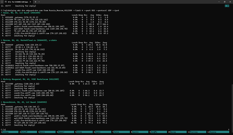Click F5 Копир copy key bar button
Image resolution: width=233 pixels, height=135 pixels.
click(84, 132)
